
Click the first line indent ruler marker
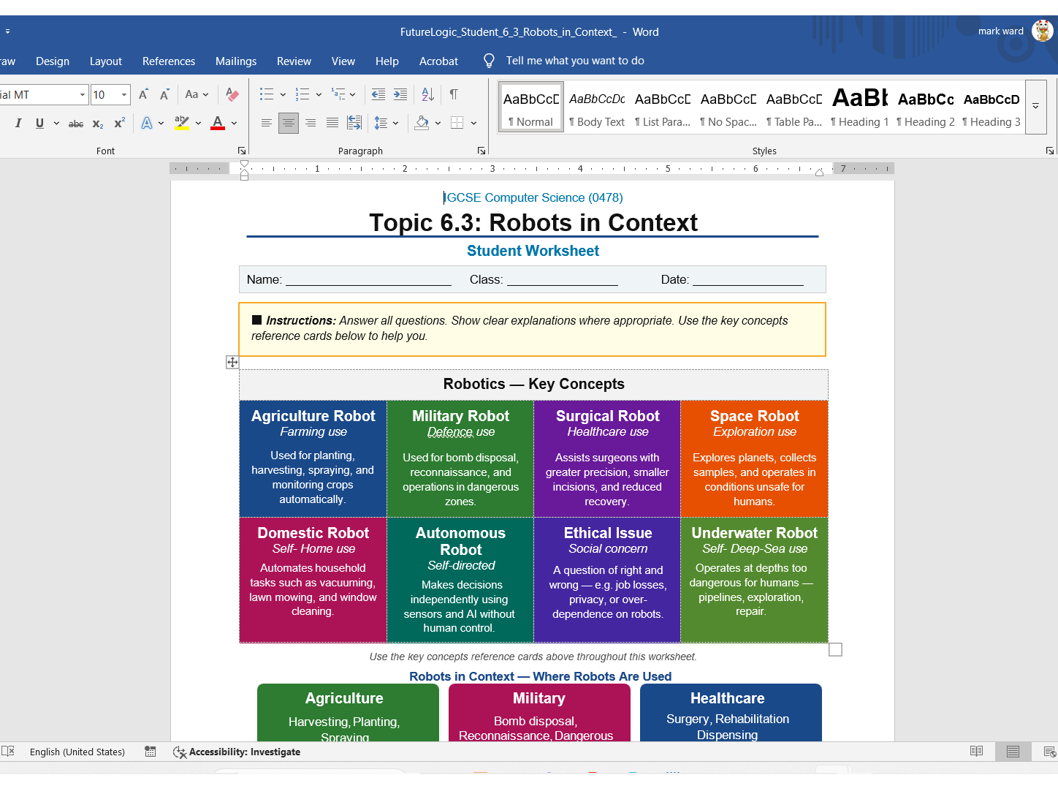pyautogui.click(x=244, y=164)
